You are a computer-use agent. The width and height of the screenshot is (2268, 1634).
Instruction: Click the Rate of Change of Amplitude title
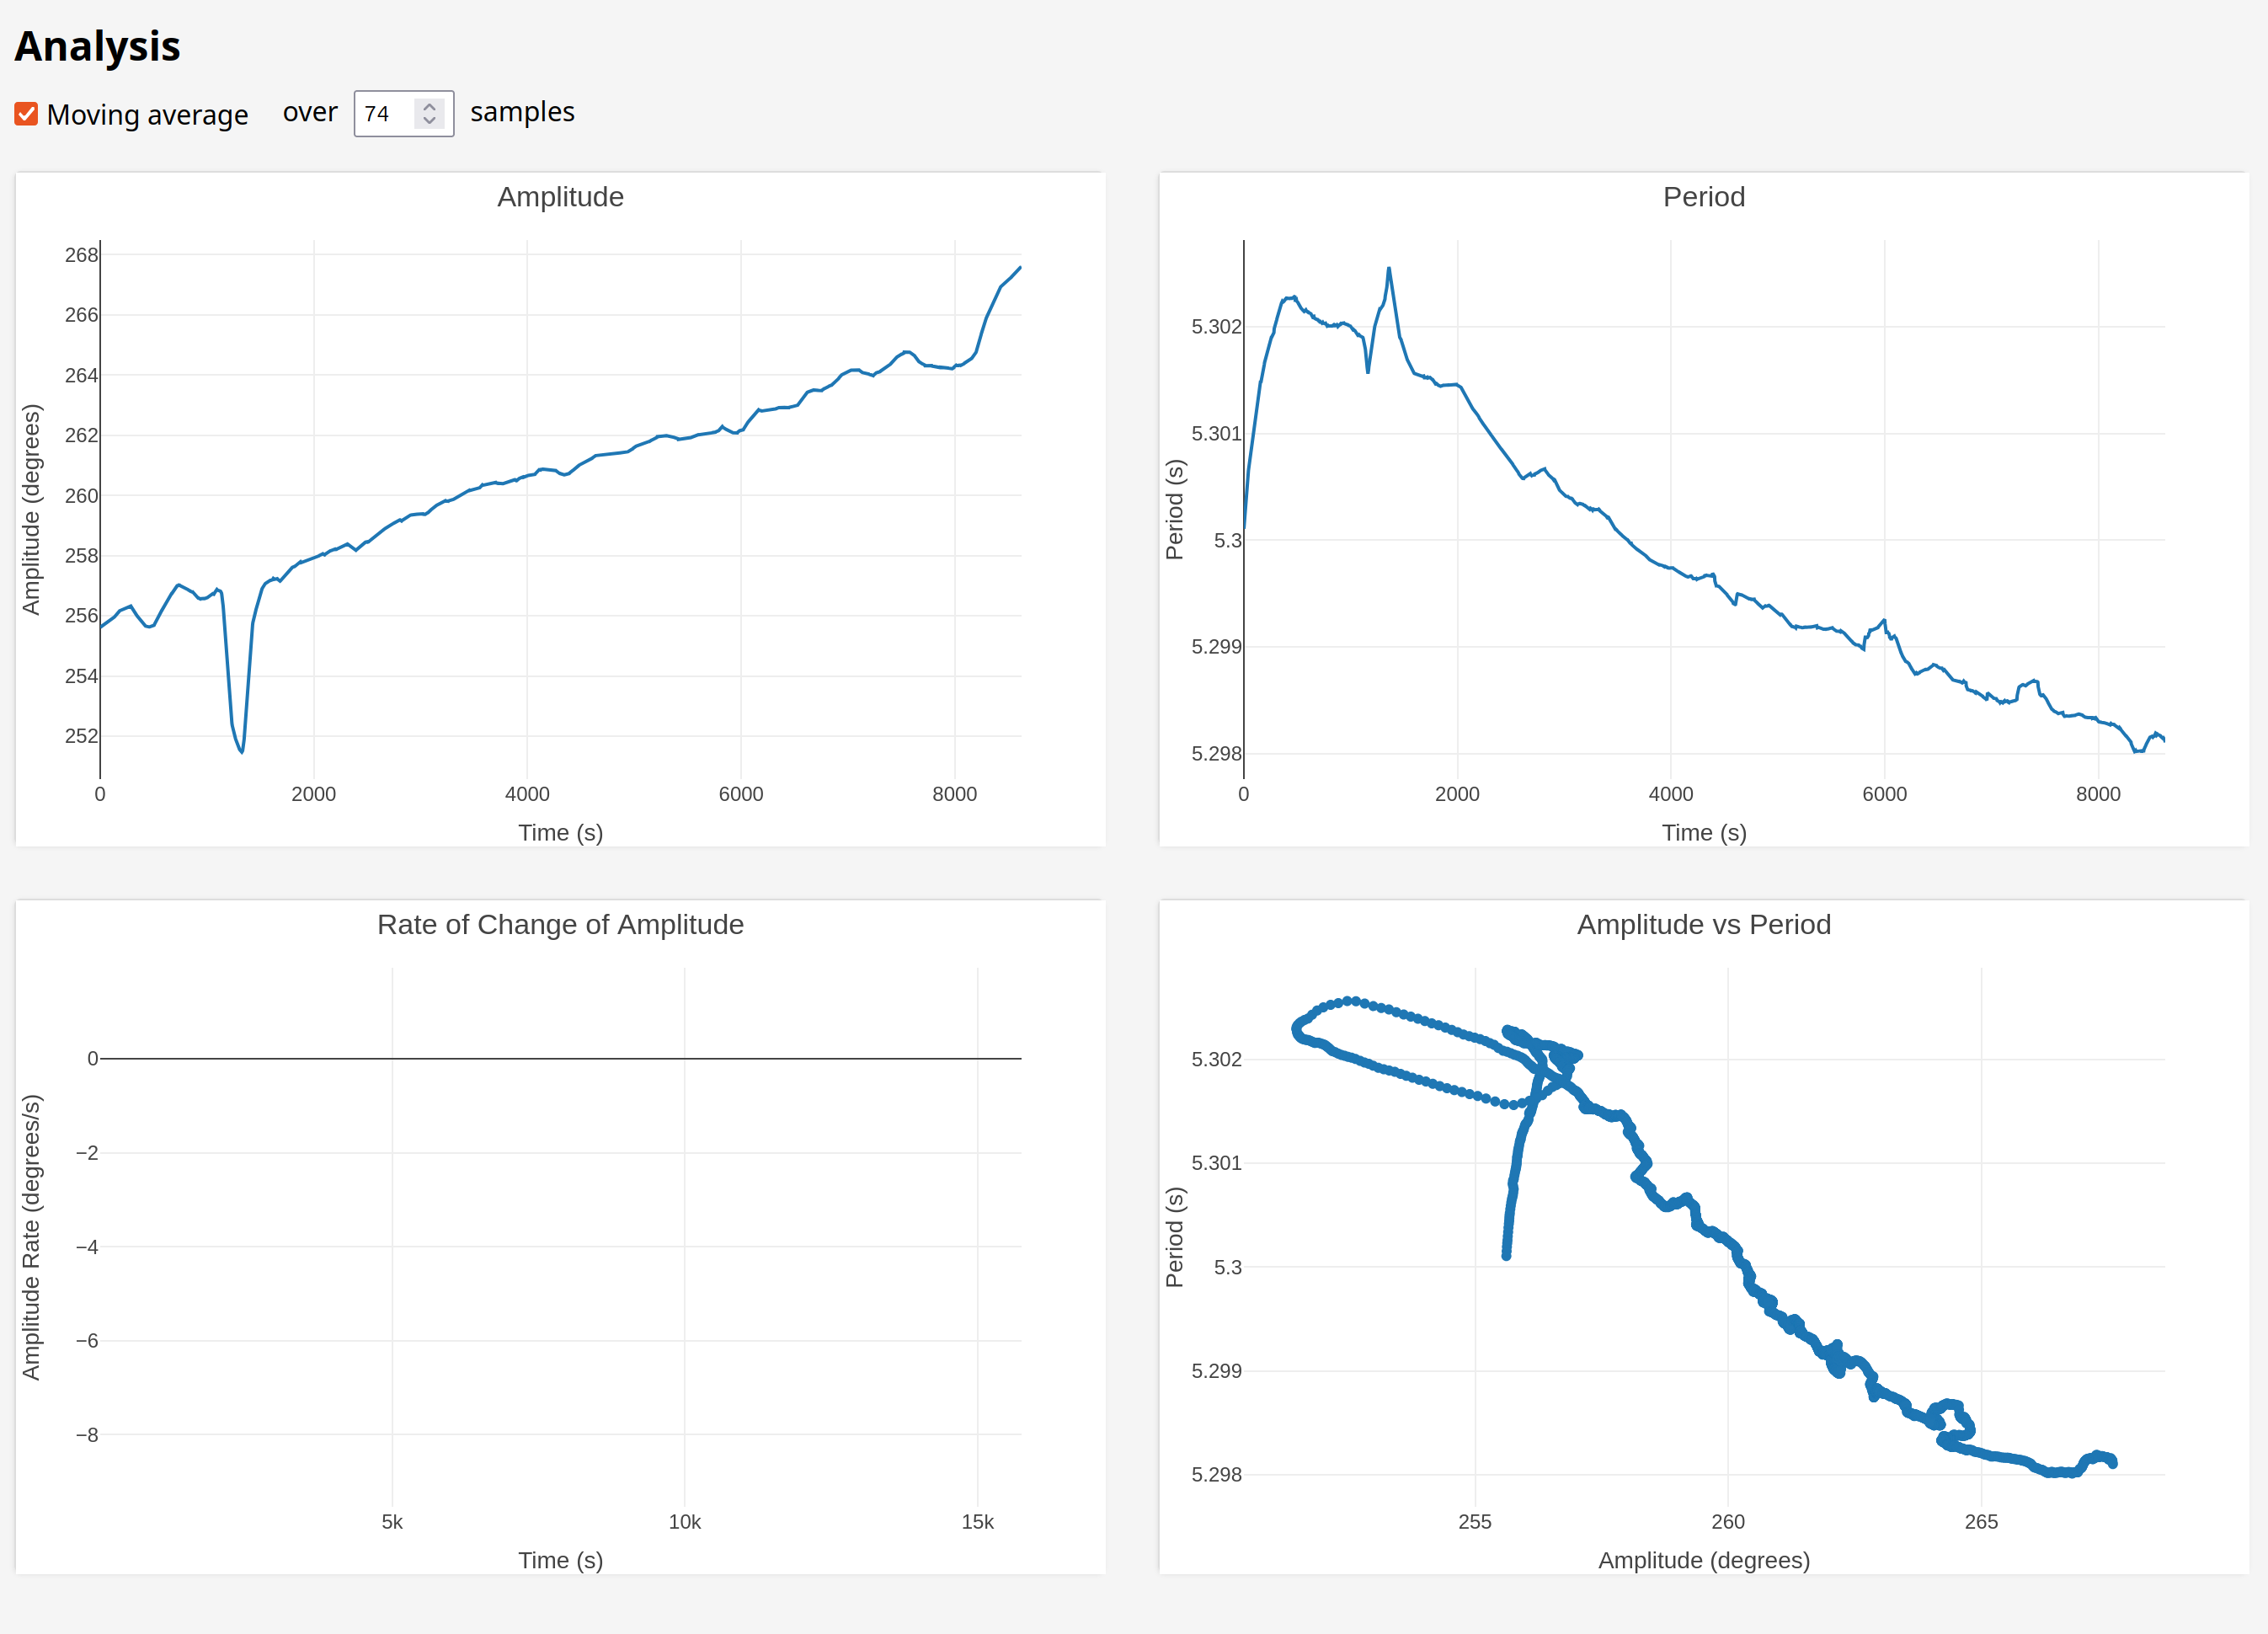coord(560,924)
